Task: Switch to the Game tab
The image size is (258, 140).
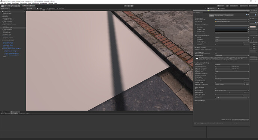Action: click(40, 8)
